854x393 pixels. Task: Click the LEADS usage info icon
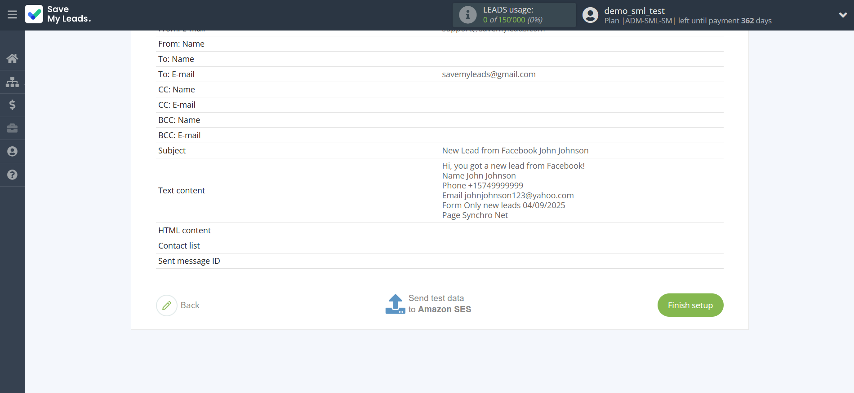coord(467,15)
